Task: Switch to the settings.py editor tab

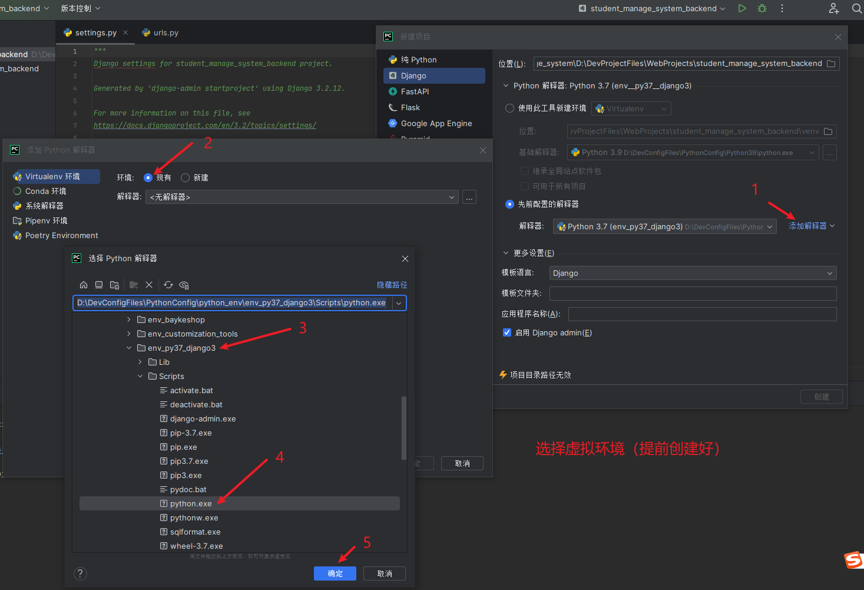Action: [95, 32]
